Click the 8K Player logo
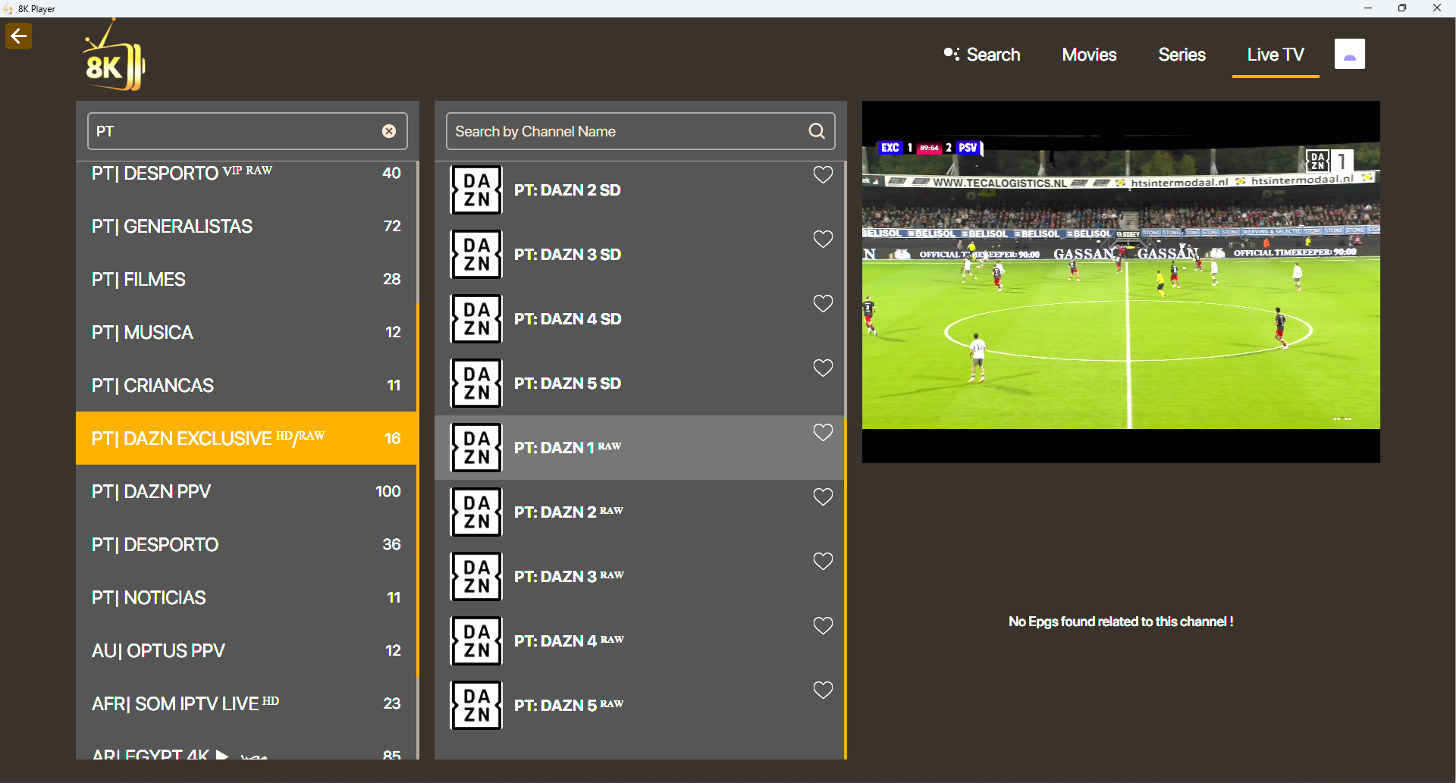Image resolution: width=1456 pixels, height=783 pixels. pyautogui.click(x=114, y=55)
